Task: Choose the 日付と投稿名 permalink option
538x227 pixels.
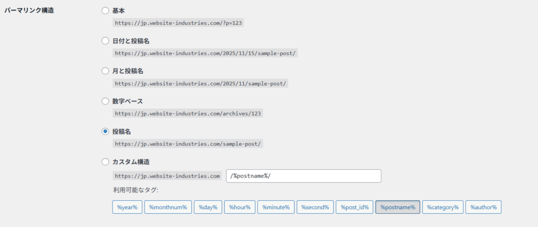Action: pyautogui.click(x=105, y=40)
